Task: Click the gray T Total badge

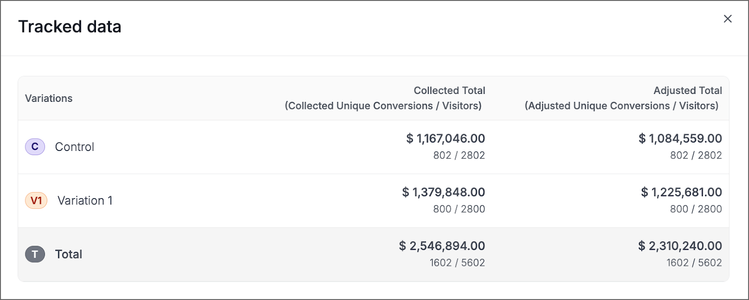Action: click(x=35, y=254)
